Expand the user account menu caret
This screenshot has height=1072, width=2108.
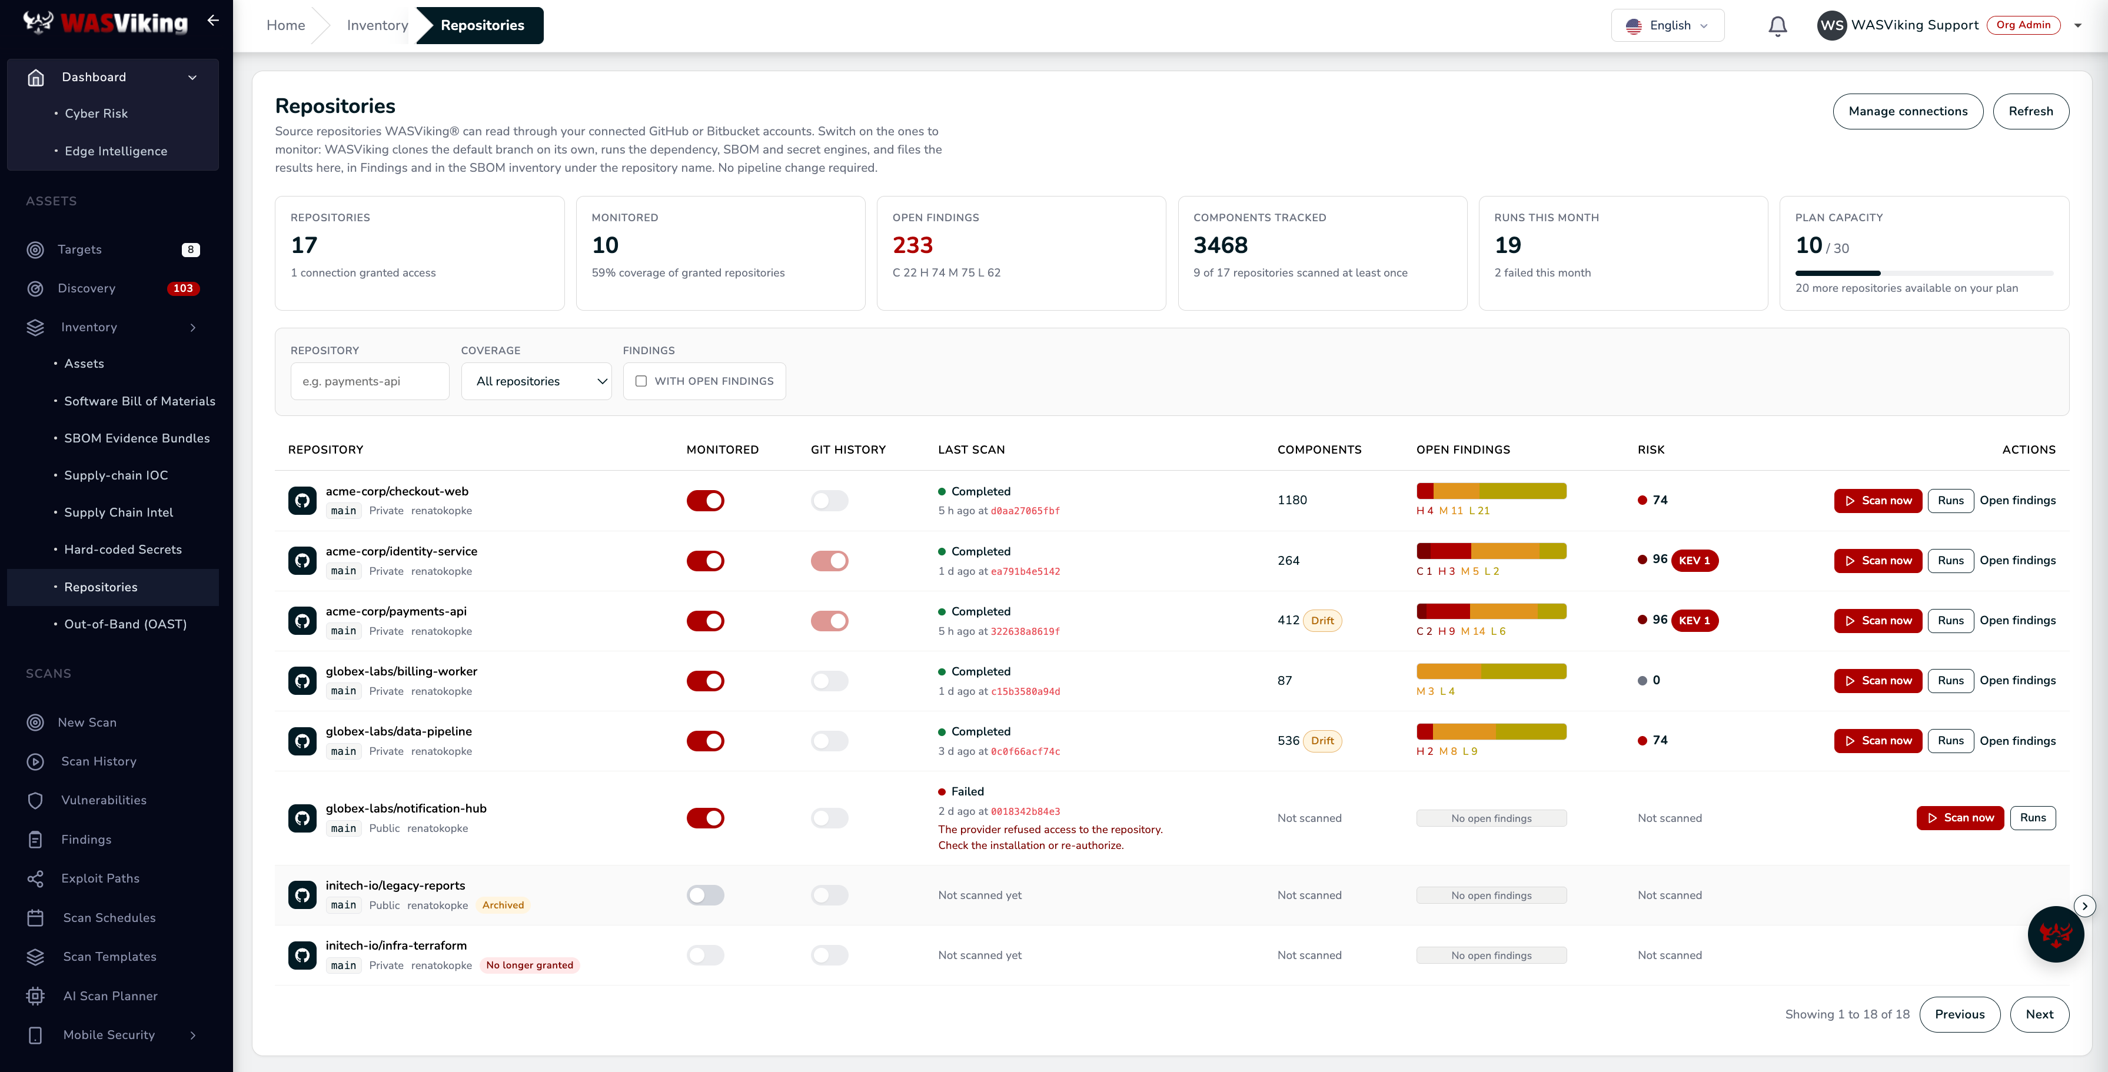click(2077, 25)
